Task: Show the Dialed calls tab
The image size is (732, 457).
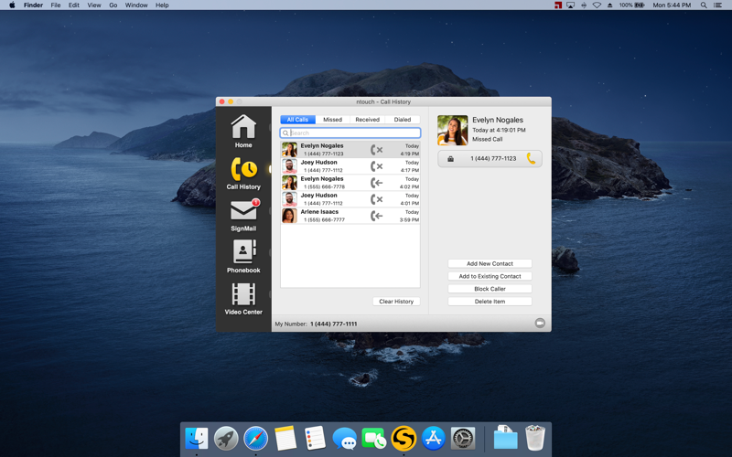Action: tap(403, 120)
